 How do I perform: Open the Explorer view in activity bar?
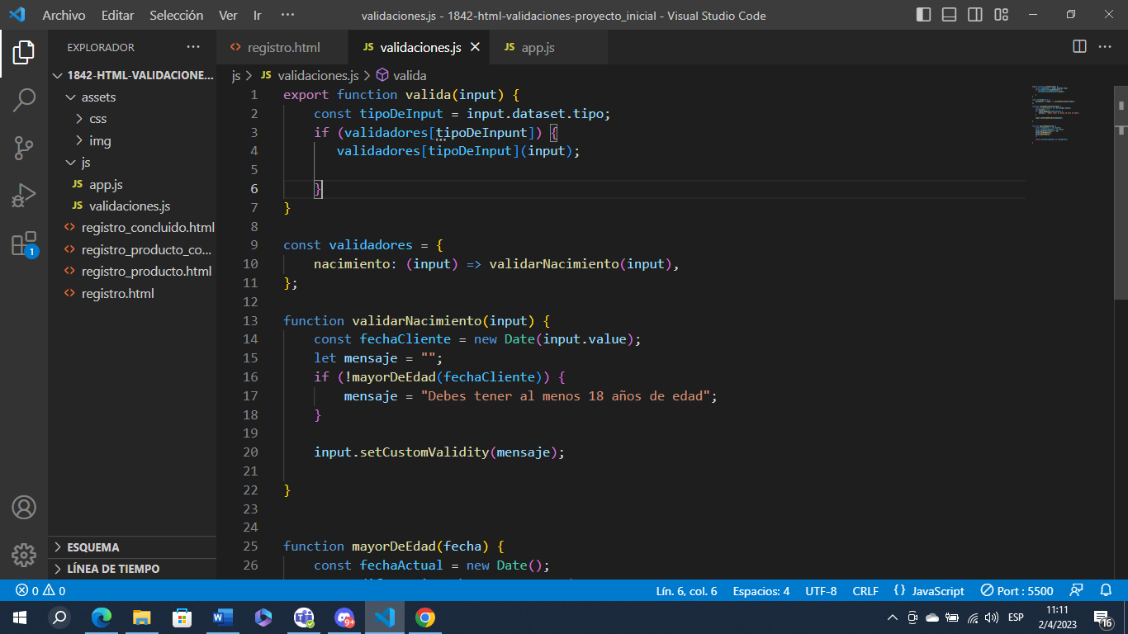click(x=24, y=52)
